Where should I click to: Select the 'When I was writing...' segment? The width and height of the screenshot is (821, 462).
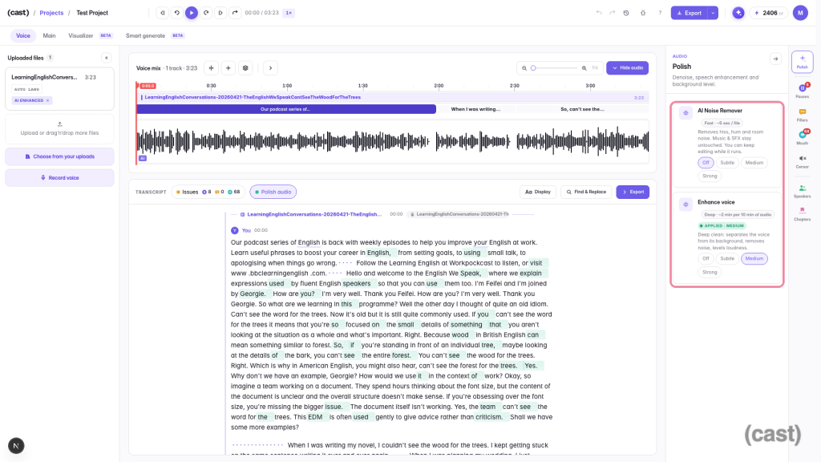(476, 109)
